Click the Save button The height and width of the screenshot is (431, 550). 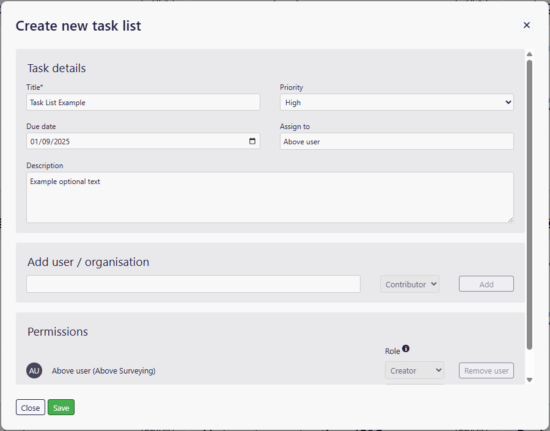[x=61, y=408]
